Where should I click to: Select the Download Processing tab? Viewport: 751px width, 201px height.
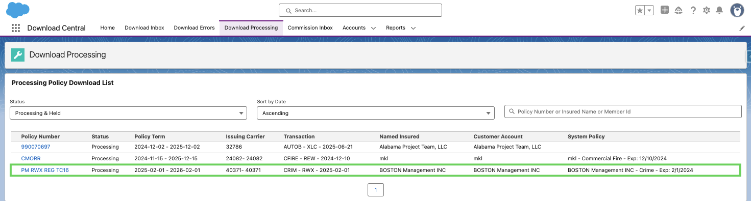[x=251, y=28]
